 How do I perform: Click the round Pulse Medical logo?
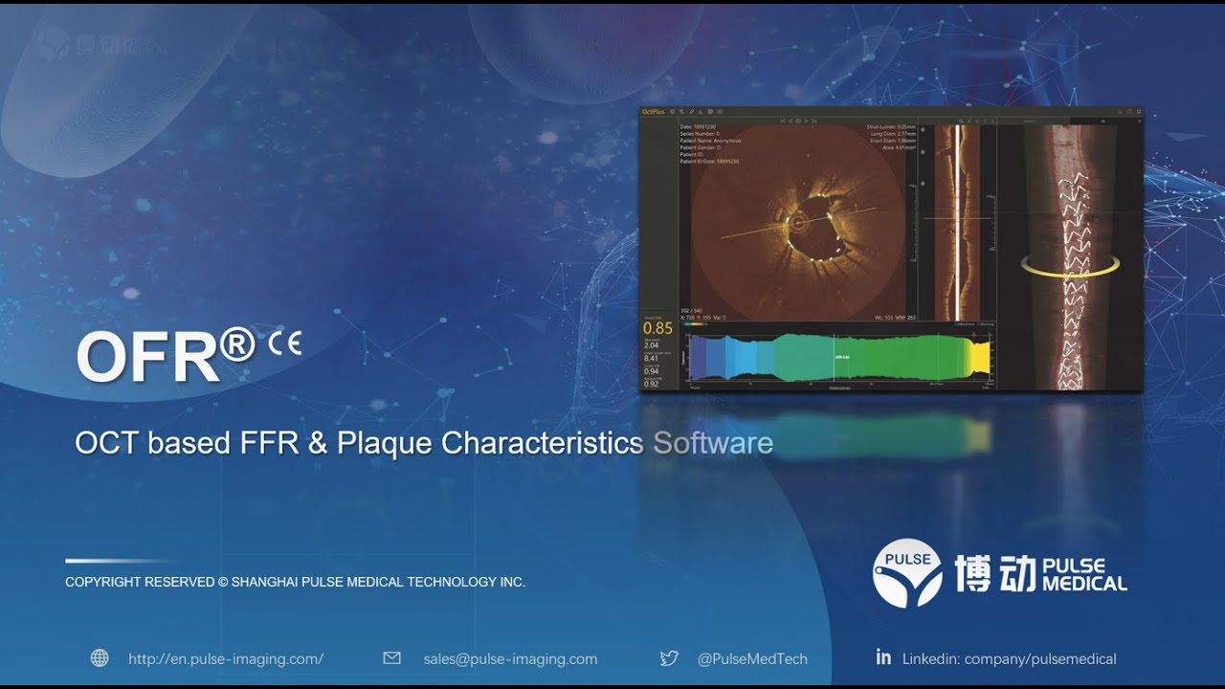pyautogui.click(x=907, y=573)
